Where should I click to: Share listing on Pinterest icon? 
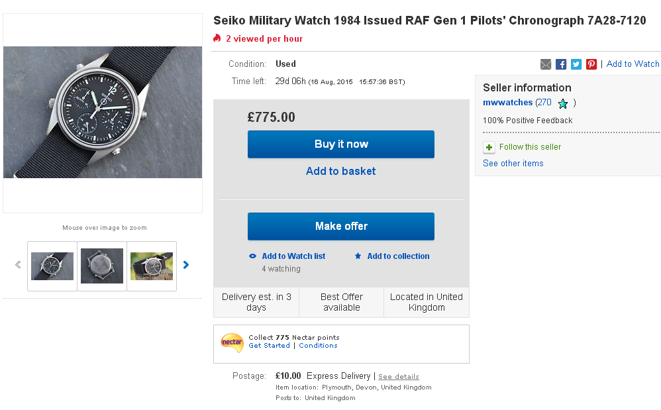coord(591,64)
